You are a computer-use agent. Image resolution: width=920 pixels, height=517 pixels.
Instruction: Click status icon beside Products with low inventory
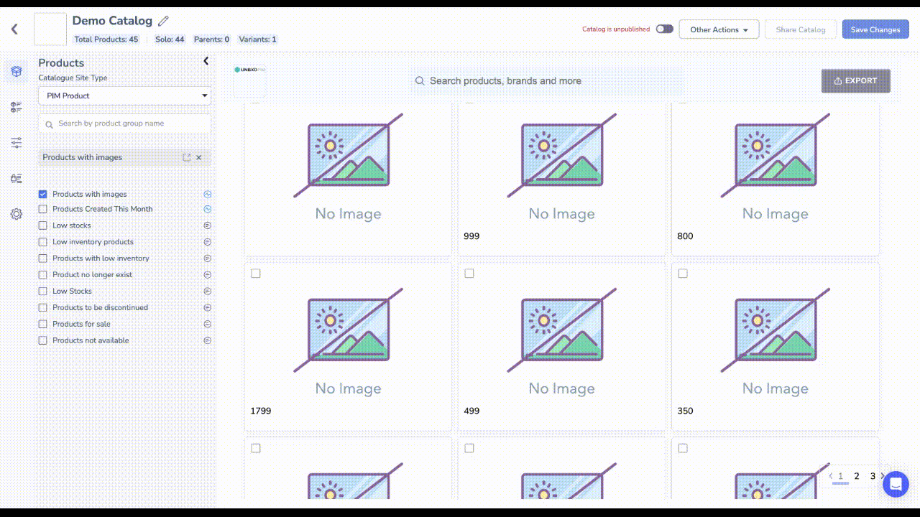coord(207,258)
